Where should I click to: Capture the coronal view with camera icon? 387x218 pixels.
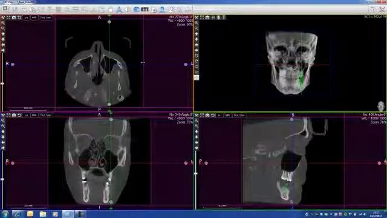14,115
